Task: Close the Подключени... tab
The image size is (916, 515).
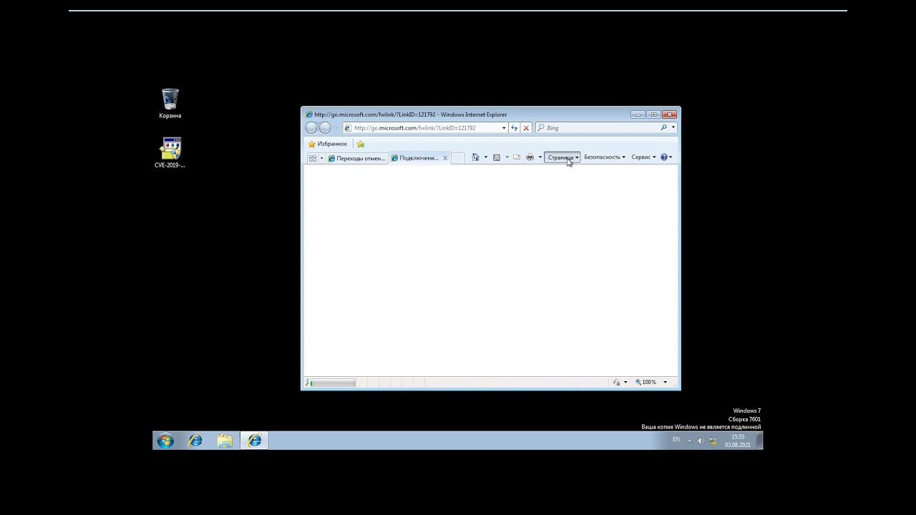Action: (445, 158)
